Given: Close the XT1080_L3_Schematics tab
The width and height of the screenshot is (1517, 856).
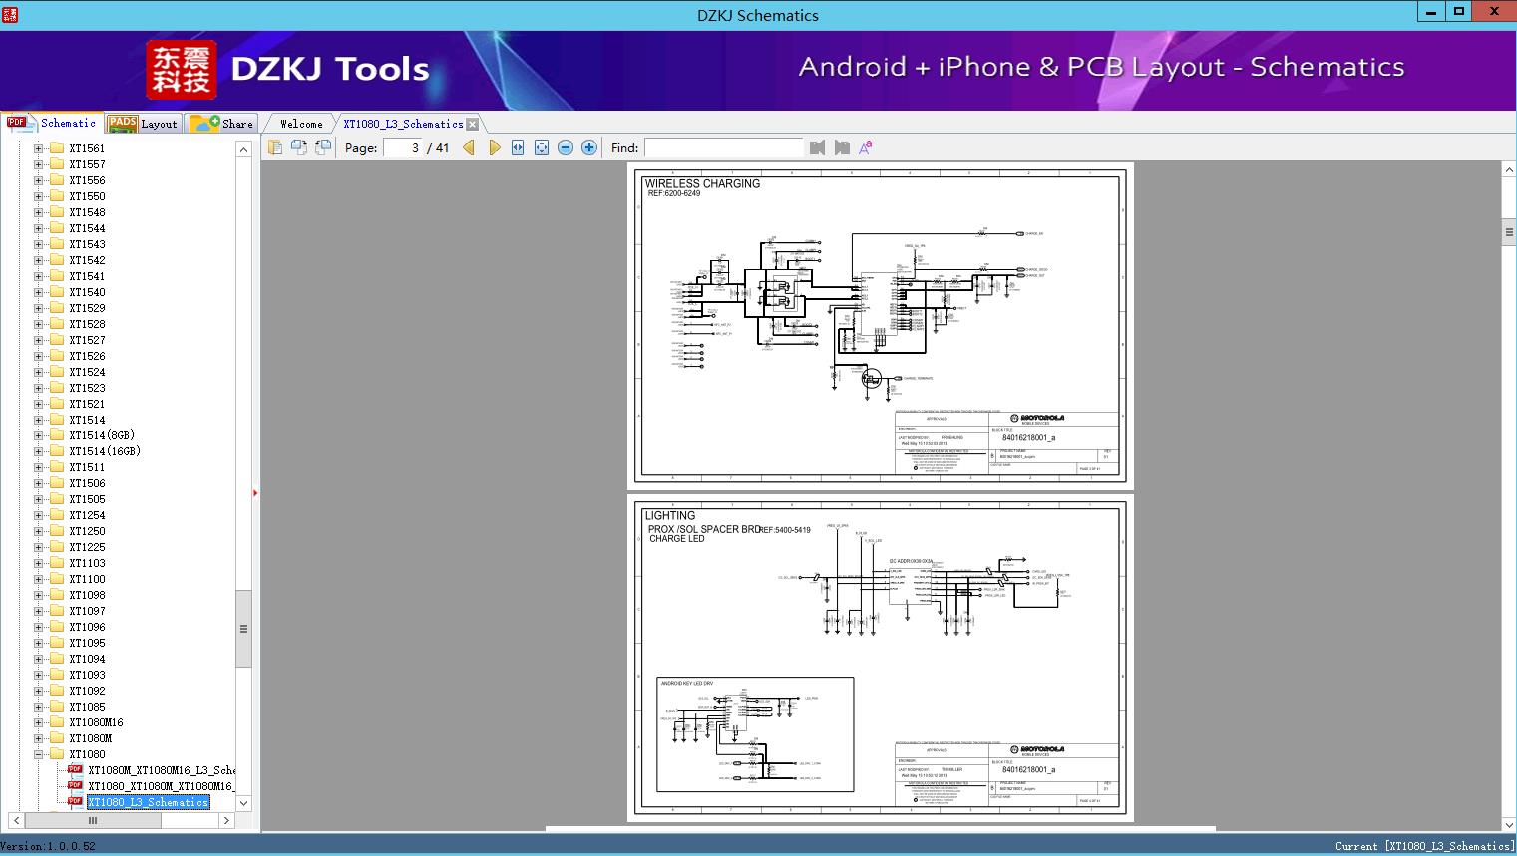Looking at the screenshot, I should pos(473,124).
